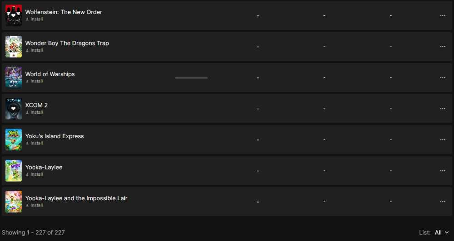Click the Wonder Boy cover art thumbnail
Screen dimensions: 454x241
click(x=14, y=47)
